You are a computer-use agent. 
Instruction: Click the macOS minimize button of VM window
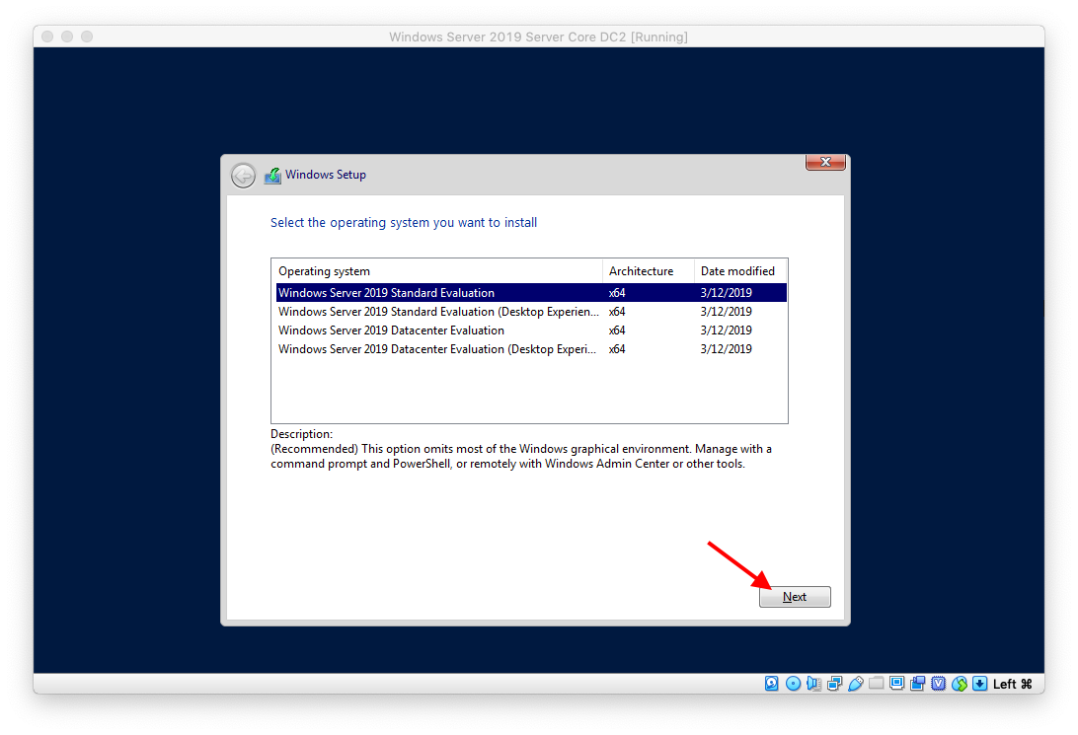[x=67, y=37]
